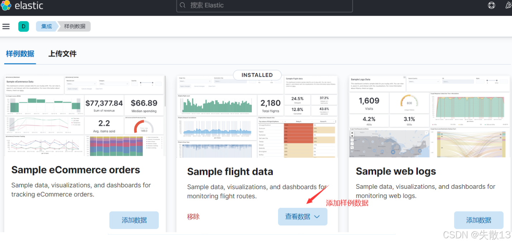This screenshot has height=244, width=512.
Task: Click the 1,609 visits value
Action: pyautogui.click(x=369, y=101)
